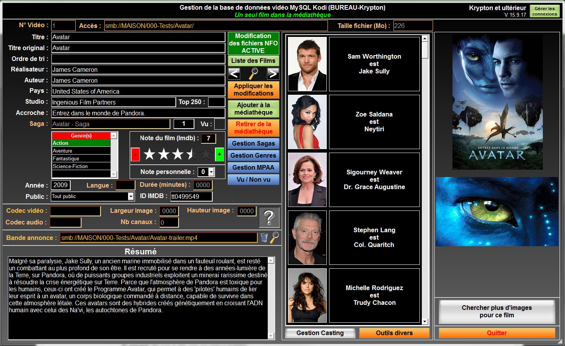Open Gestion MPAA
This screenshot has width=565, height=346.
coord(253,167)
